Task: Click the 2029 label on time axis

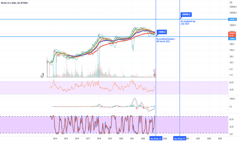Action: (x=220, y=138)
